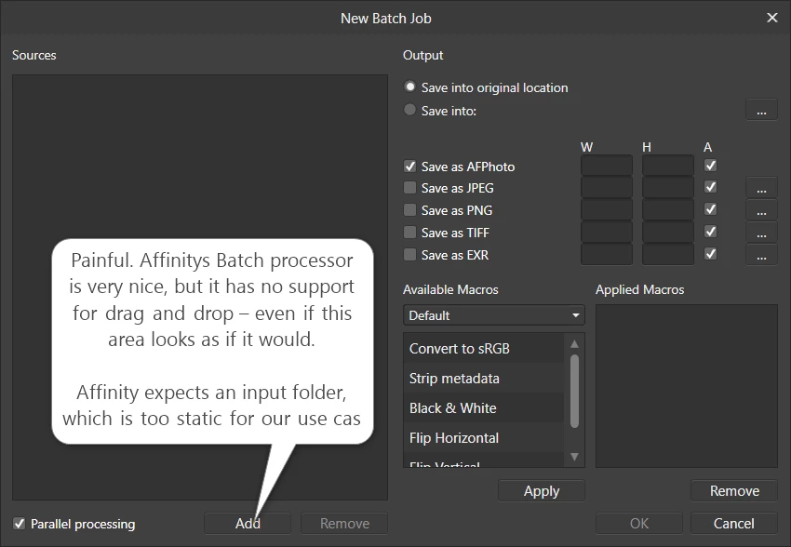Remove macro from Applied Macros

(734, 490)
